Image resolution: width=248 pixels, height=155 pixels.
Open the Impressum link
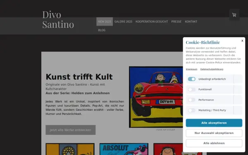191,69
